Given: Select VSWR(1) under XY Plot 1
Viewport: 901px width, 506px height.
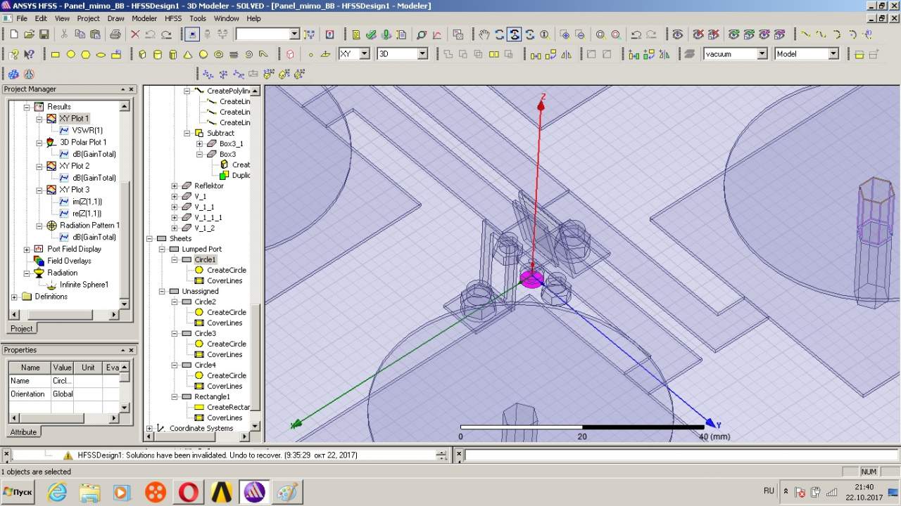Looking at the screenshot, I should pos(87,130).
